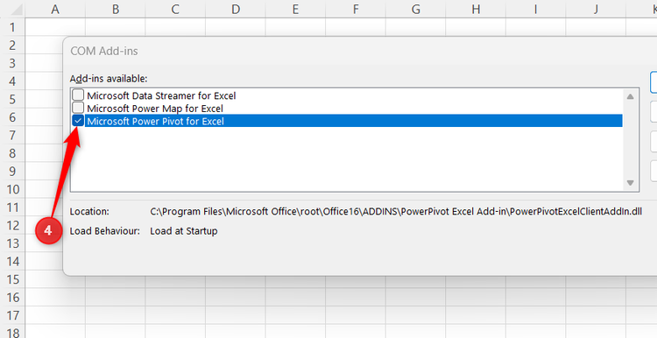The height and width of the screenshot is (338, 657).
Task: Click the Load at Startup behaviour text
Action: click(184, 231)
